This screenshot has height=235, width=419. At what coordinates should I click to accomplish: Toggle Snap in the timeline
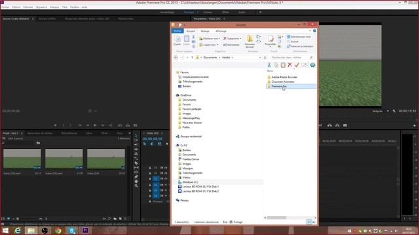coord(152,144)
